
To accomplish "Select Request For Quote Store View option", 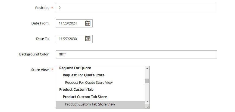I will [x=89, y=82].
